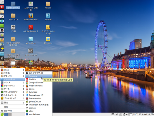
Task: Open linuxBean 質問掲示板 menu entry
Action: click(x=39, y=105)
